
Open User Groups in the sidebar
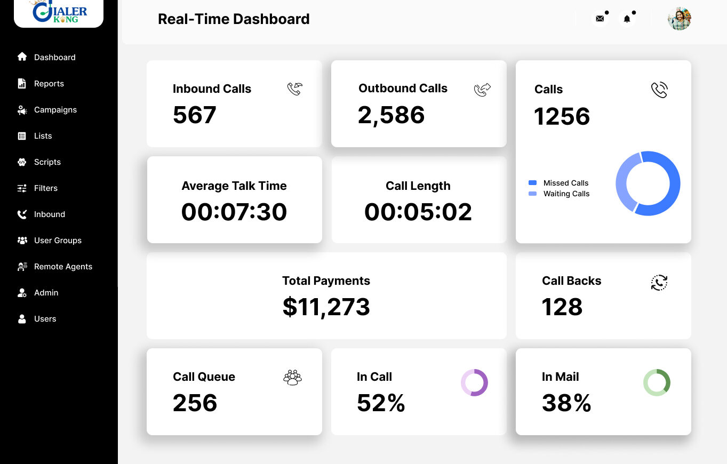coord(58,241)
